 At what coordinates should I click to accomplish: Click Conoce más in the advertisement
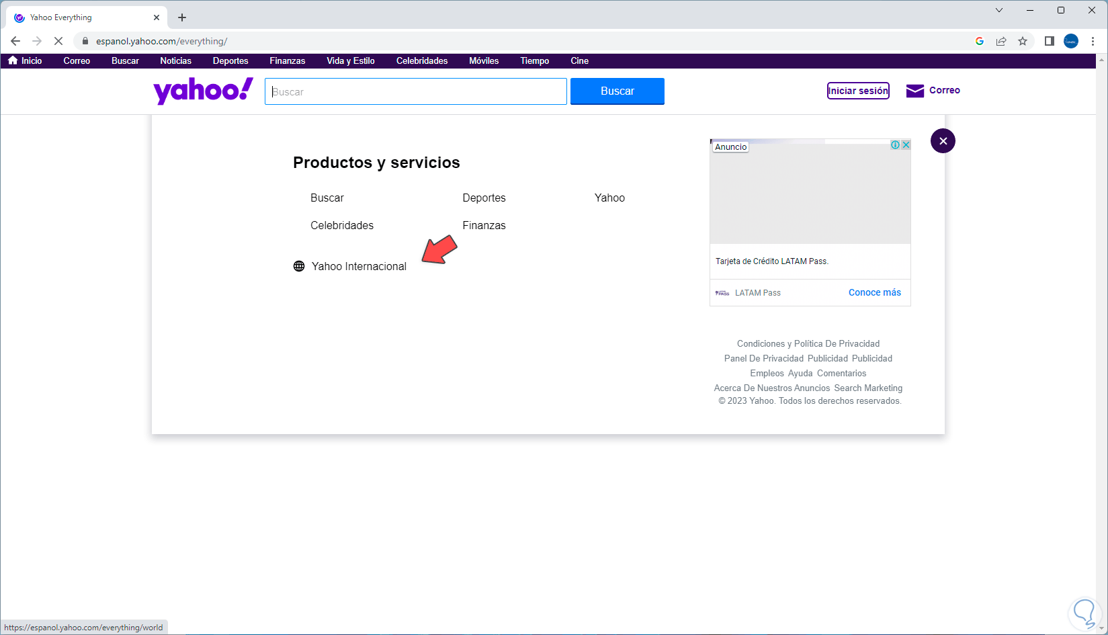pos(875,292)
